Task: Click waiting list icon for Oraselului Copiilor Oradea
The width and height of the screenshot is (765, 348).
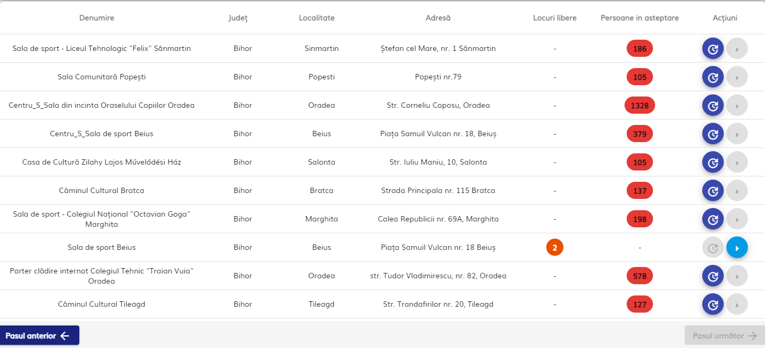Action: point(713,106)
